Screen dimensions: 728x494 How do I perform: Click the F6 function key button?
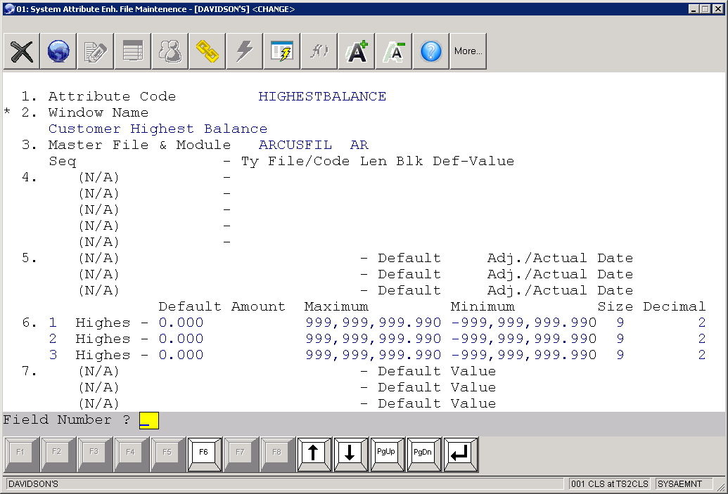(204, 455)
